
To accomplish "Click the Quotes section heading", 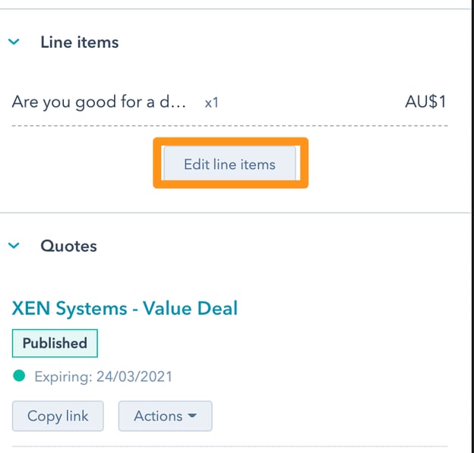I will pyautogui.click(x=68, y=246).
